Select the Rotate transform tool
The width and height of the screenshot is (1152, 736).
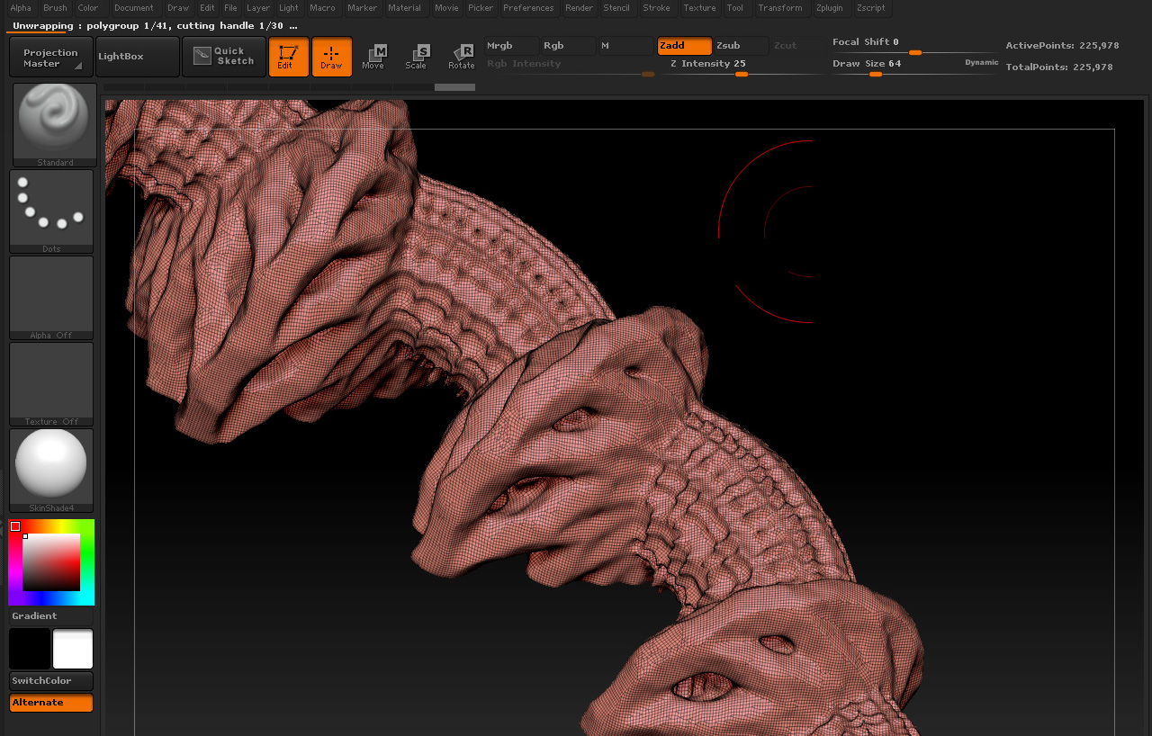[461, 57]
